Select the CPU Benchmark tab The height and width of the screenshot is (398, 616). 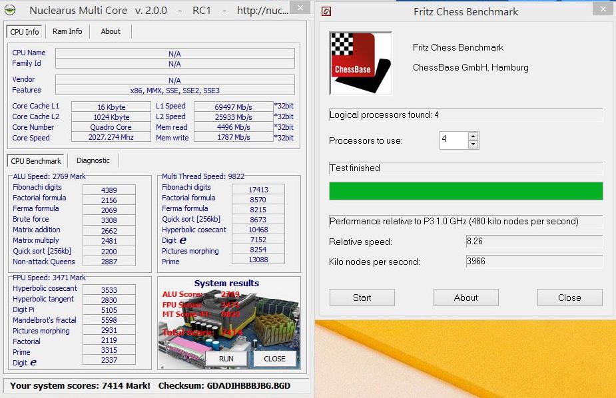point(36,161)
